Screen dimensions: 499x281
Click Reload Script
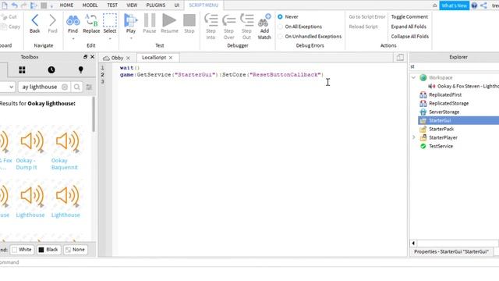(x=363, y=27)
